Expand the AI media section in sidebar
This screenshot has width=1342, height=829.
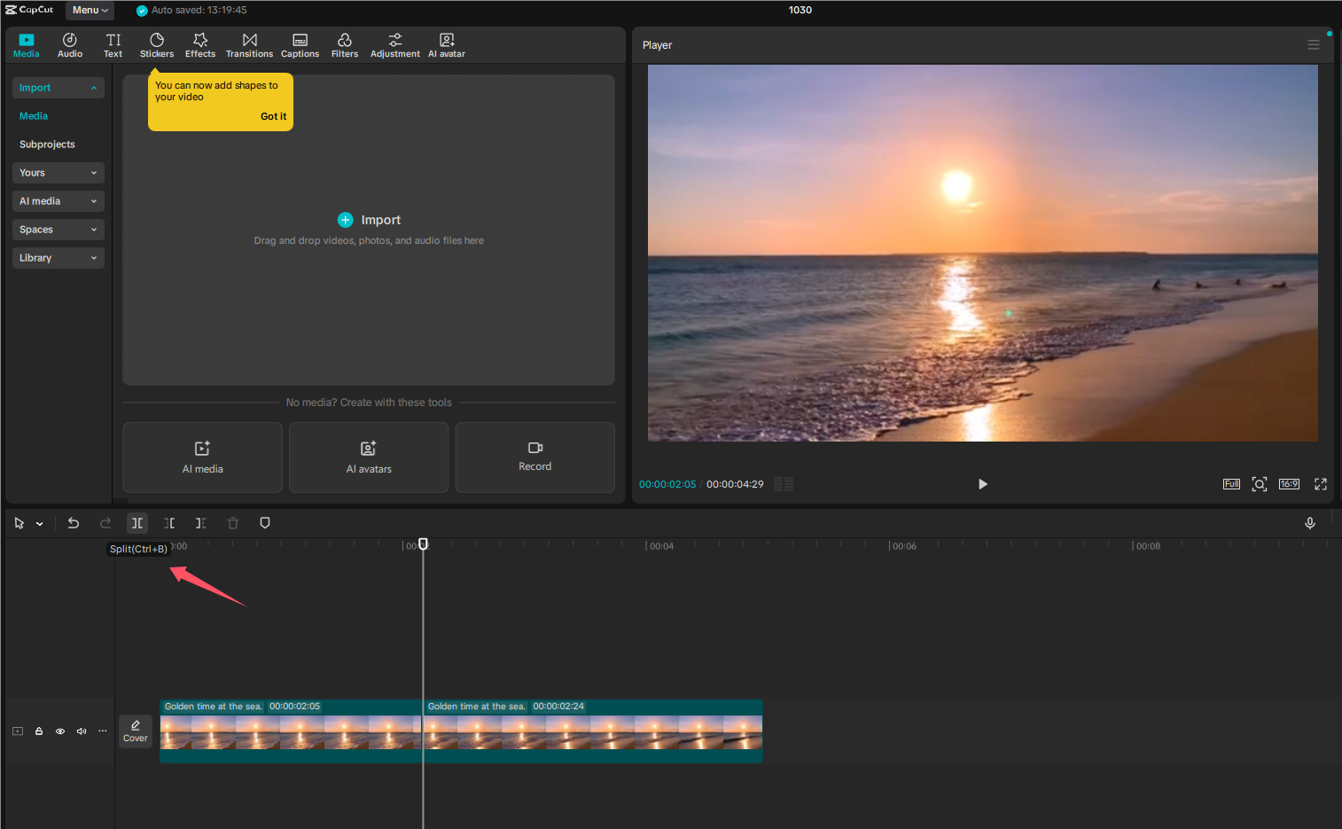coord(58,201)
